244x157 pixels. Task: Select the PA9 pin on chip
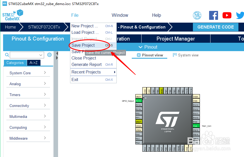[x=196, y=122]
